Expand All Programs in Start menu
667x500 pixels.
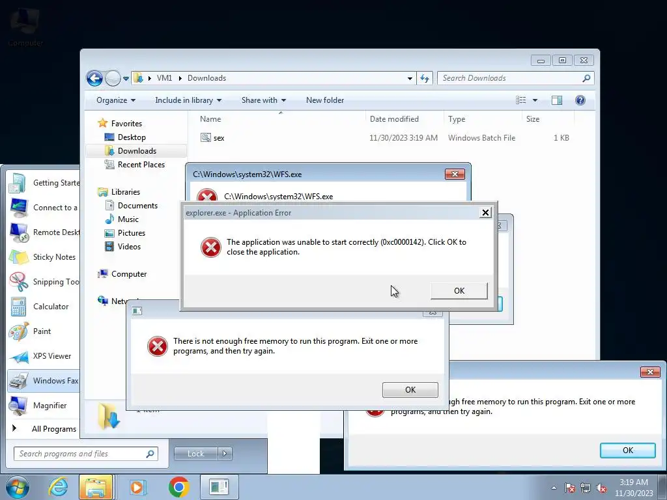[44, 428]
